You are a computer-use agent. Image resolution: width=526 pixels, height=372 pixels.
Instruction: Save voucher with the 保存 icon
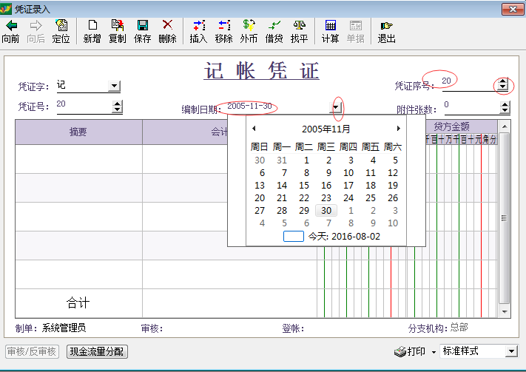click(x=142, y=26)
